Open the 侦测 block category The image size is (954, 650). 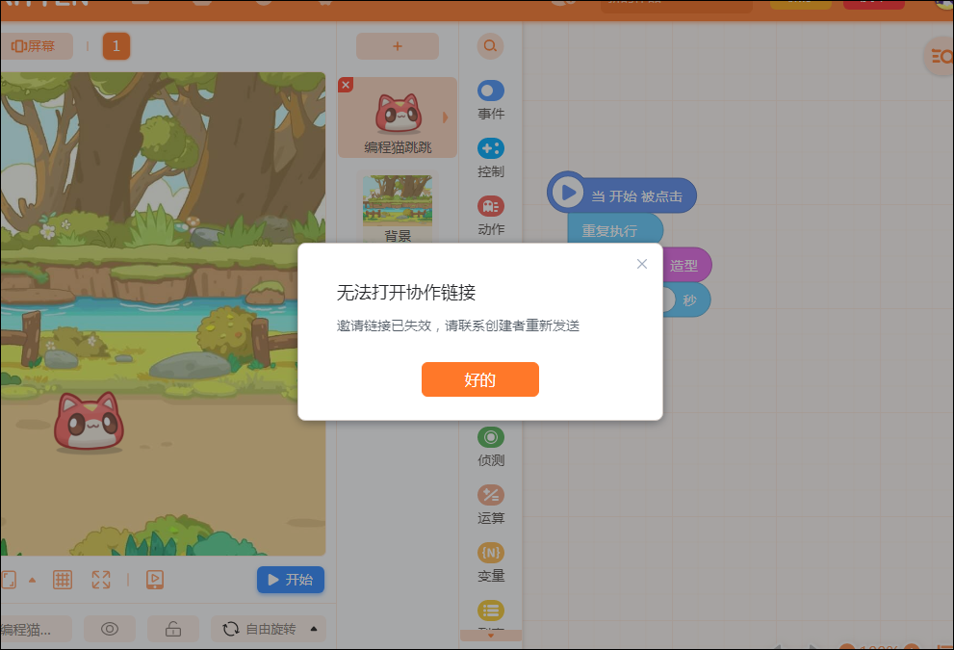(x=491, y=448)
